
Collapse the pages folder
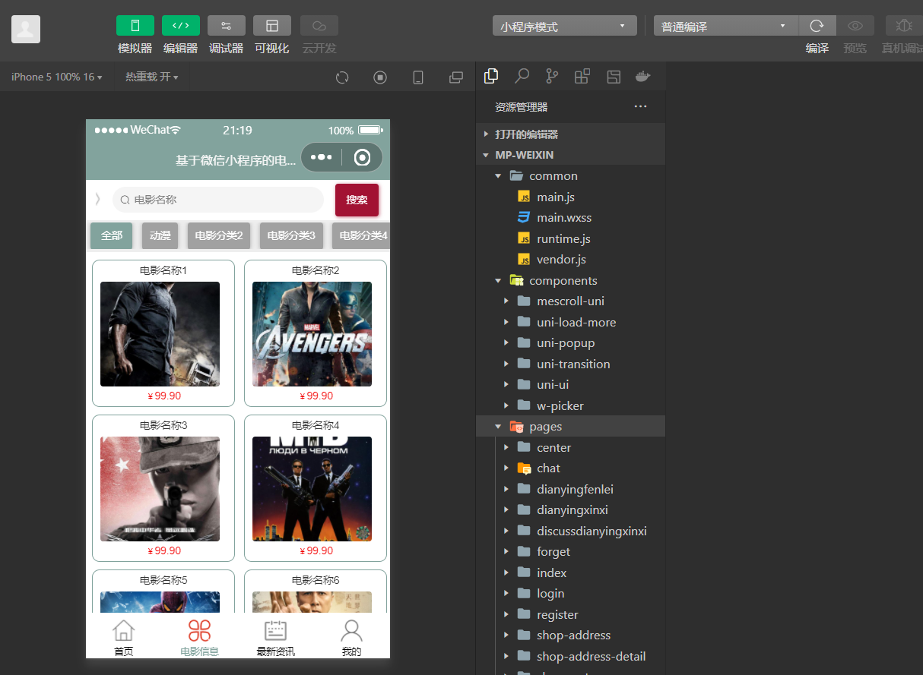(571, 427)
